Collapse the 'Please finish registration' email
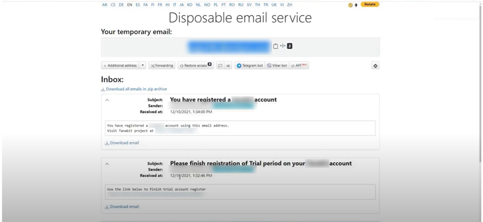The height and width of the screenshot is (222, 483). click(107, 164)
